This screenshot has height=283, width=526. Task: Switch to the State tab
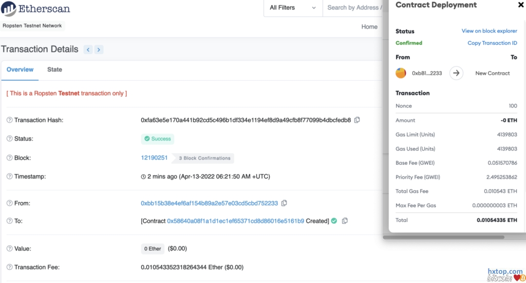tap(55, 70)
